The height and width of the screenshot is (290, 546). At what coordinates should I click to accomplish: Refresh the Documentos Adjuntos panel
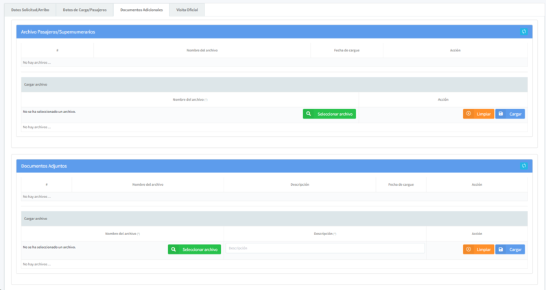[x=523, y=166]
